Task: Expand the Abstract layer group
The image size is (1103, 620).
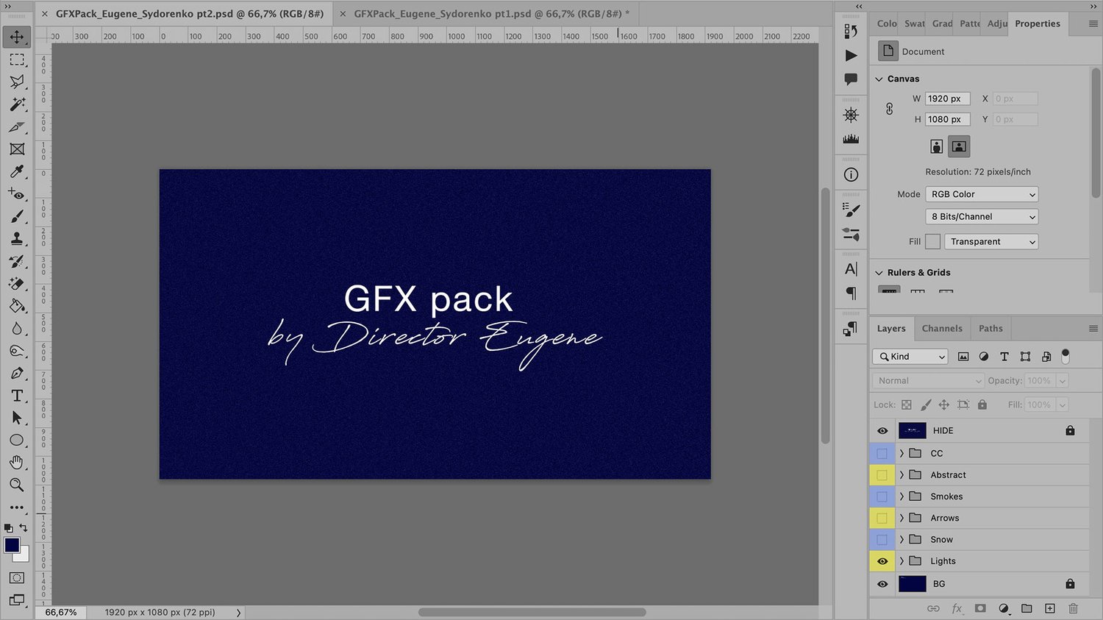Action: [902, 475]
